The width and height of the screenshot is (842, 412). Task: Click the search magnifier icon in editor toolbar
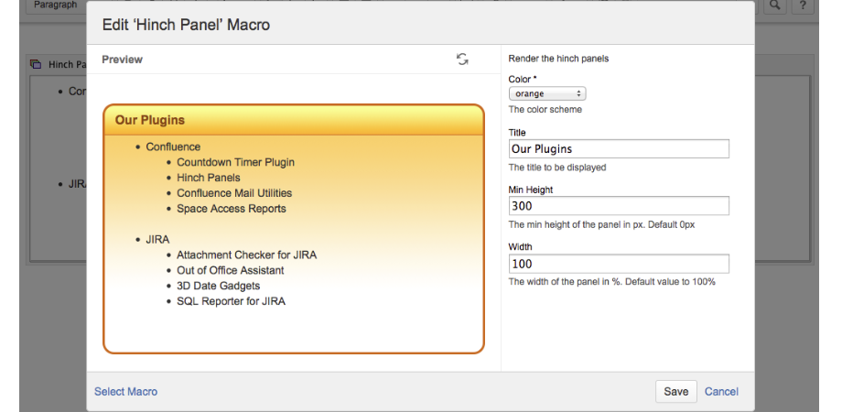coord(775,5)
